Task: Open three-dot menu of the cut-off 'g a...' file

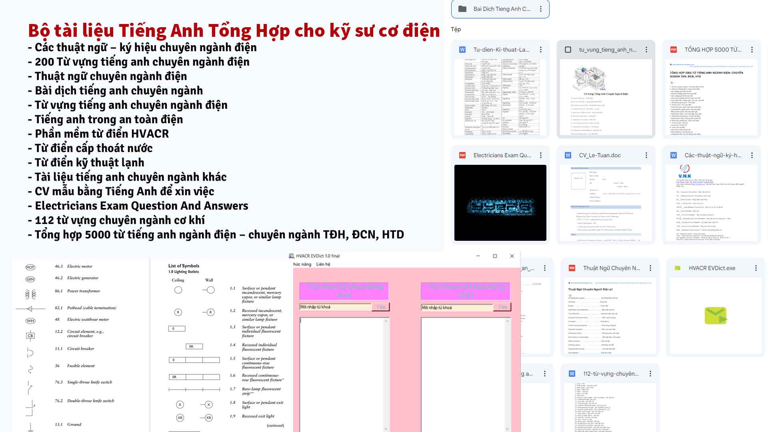Action: (545, 374)
